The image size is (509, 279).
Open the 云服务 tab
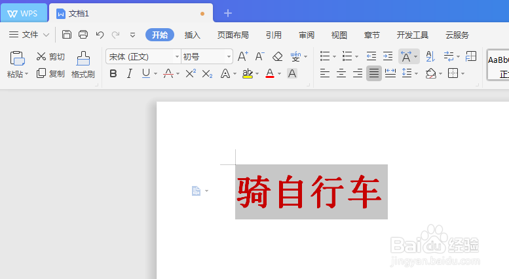click(457, 35)
